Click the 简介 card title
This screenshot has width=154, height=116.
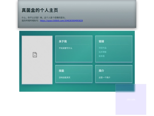(x=101, y=71)
